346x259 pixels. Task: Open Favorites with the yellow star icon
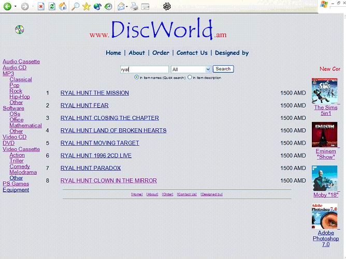click(x=86, y=6)
